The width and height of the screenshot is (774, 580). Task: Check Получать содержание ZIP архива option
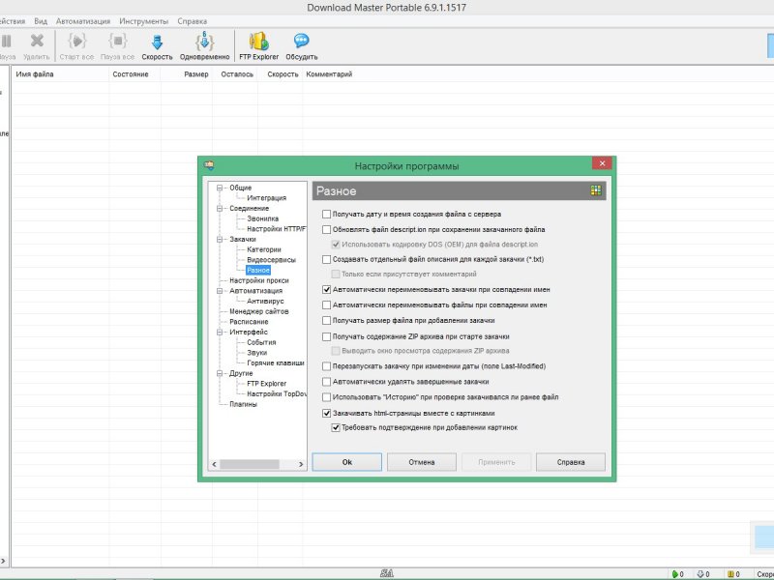[x=326, y=336]
